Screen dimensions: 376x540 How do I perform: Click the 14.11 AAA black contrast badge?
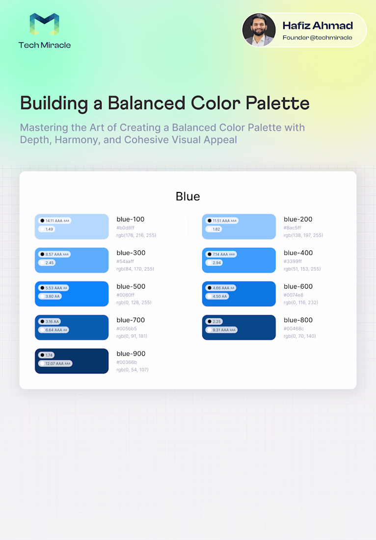coord(55,221)
